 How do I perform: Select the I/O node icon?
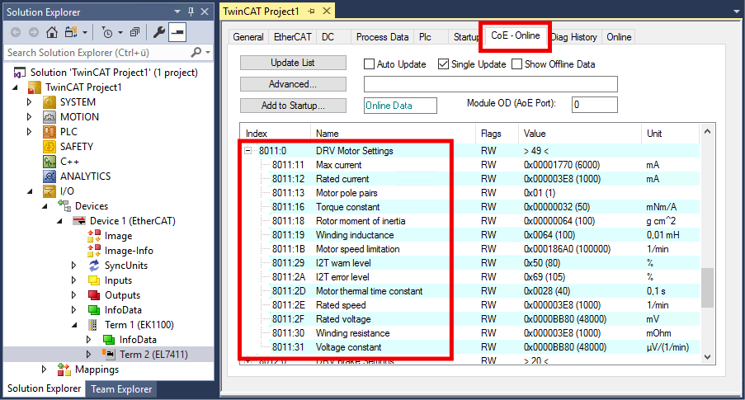(50, 191)
